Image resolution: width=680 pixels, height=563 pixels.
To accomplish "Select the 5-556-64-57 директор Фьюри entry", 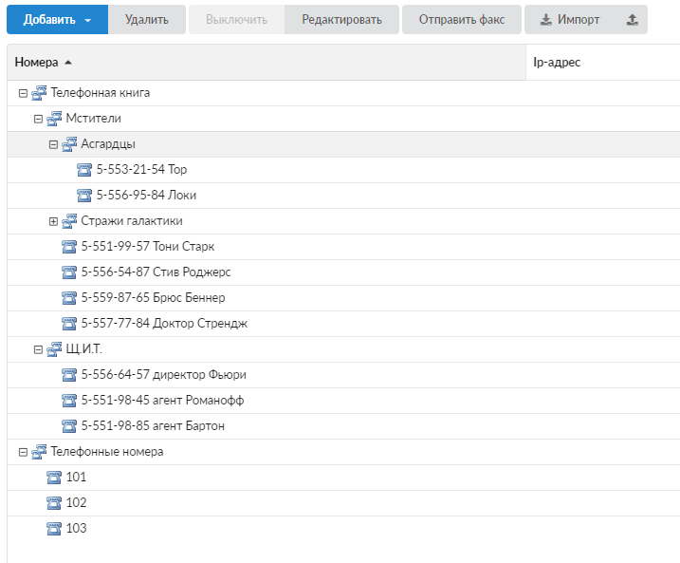I will tap(163, 374).
